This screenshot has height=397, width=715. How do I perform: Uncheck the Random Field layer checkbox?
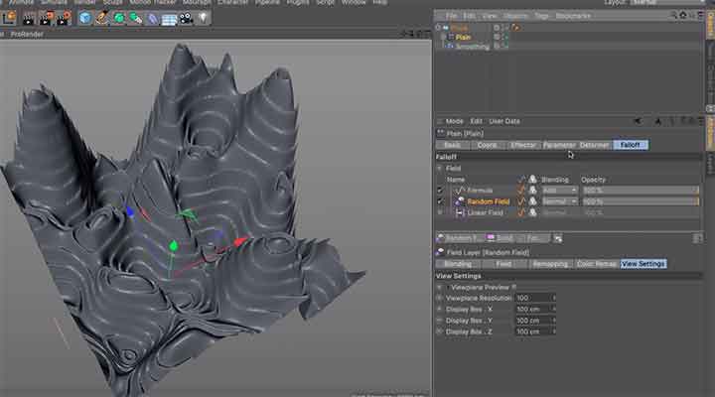(440, 201)
